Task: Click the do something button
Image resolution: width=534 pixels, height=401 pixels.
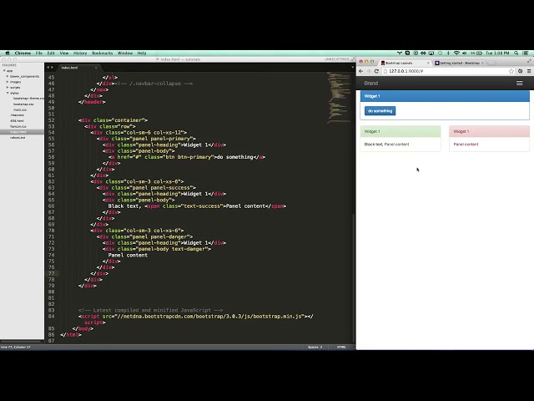Action: tap(380, 111)
